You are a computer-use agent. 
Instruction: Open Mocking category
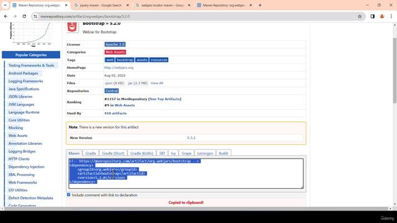coord(16,128)
